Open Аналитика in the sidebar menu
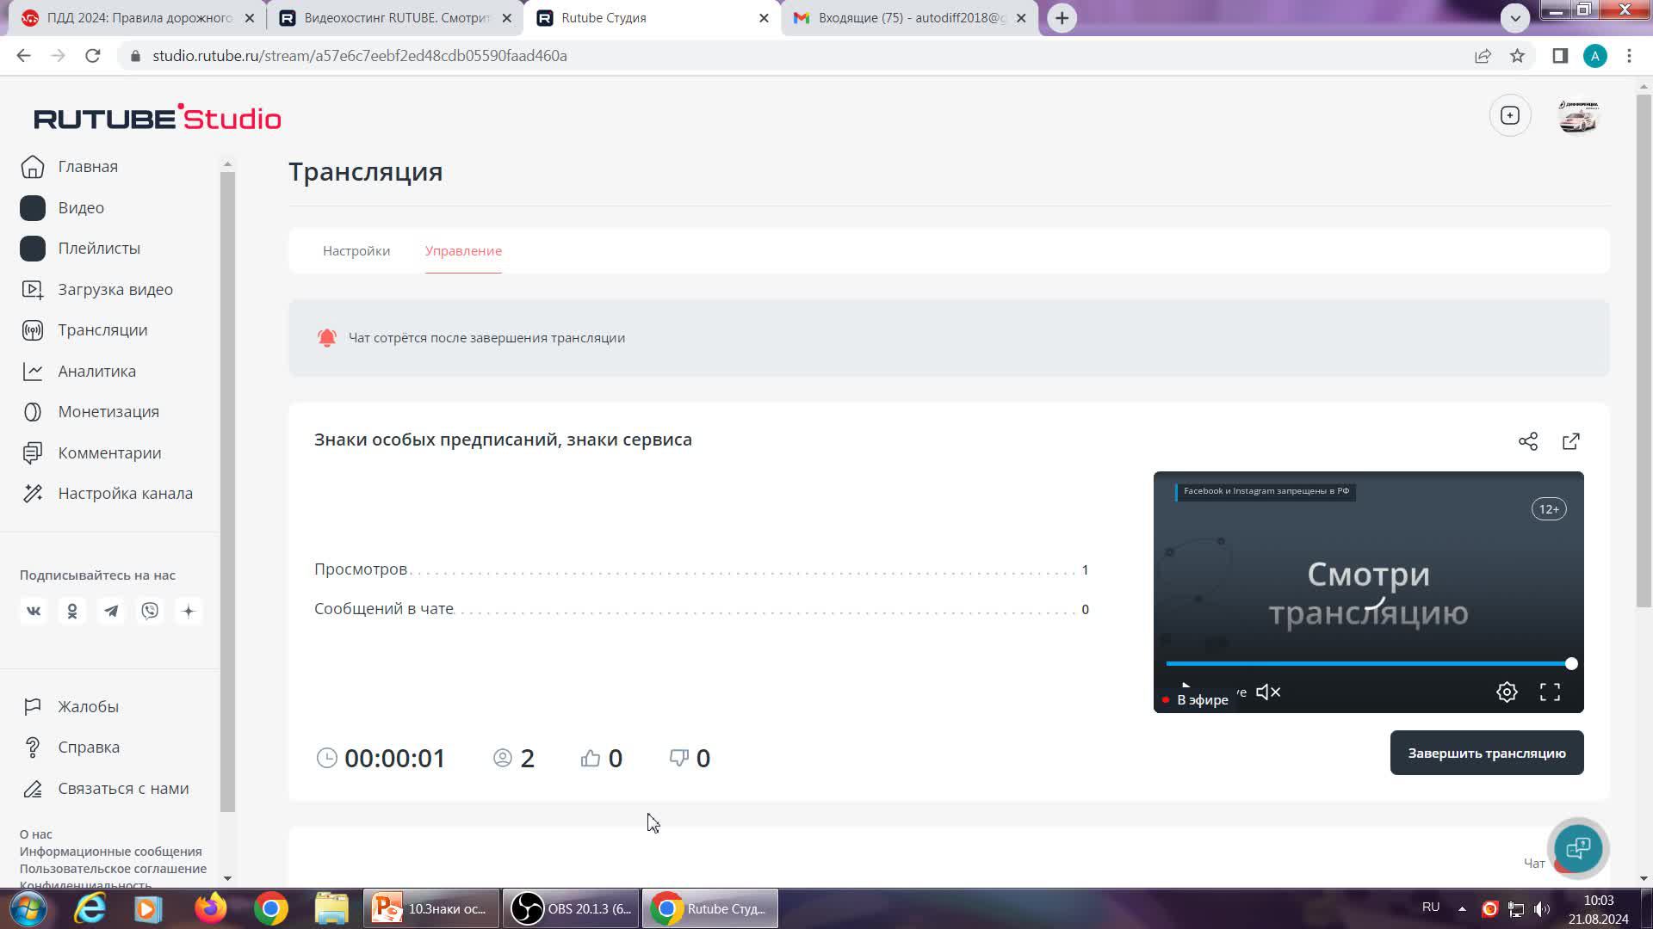 click(96, 371)
